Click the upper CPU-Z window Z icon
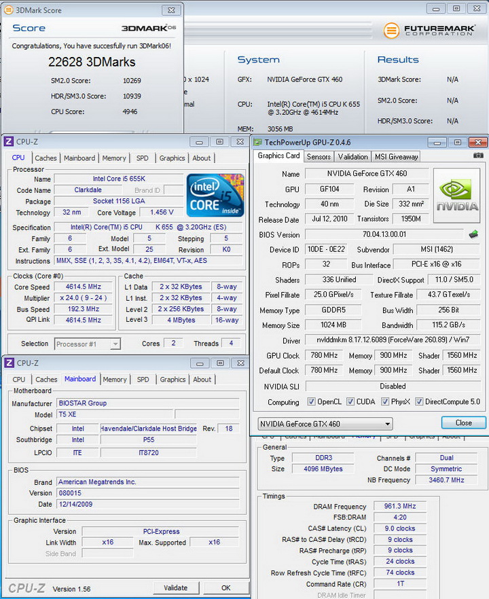 click(9, 142)
